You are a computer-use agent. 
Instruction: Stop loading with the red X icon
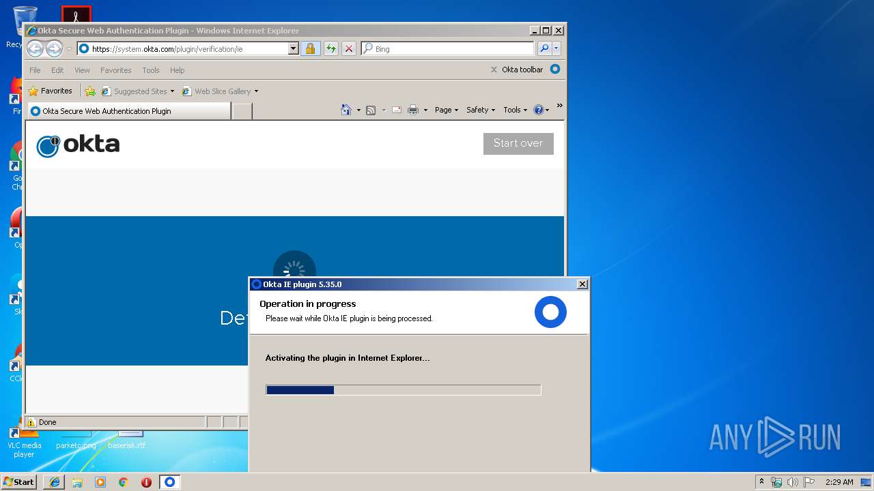click(x=349, y=48)
